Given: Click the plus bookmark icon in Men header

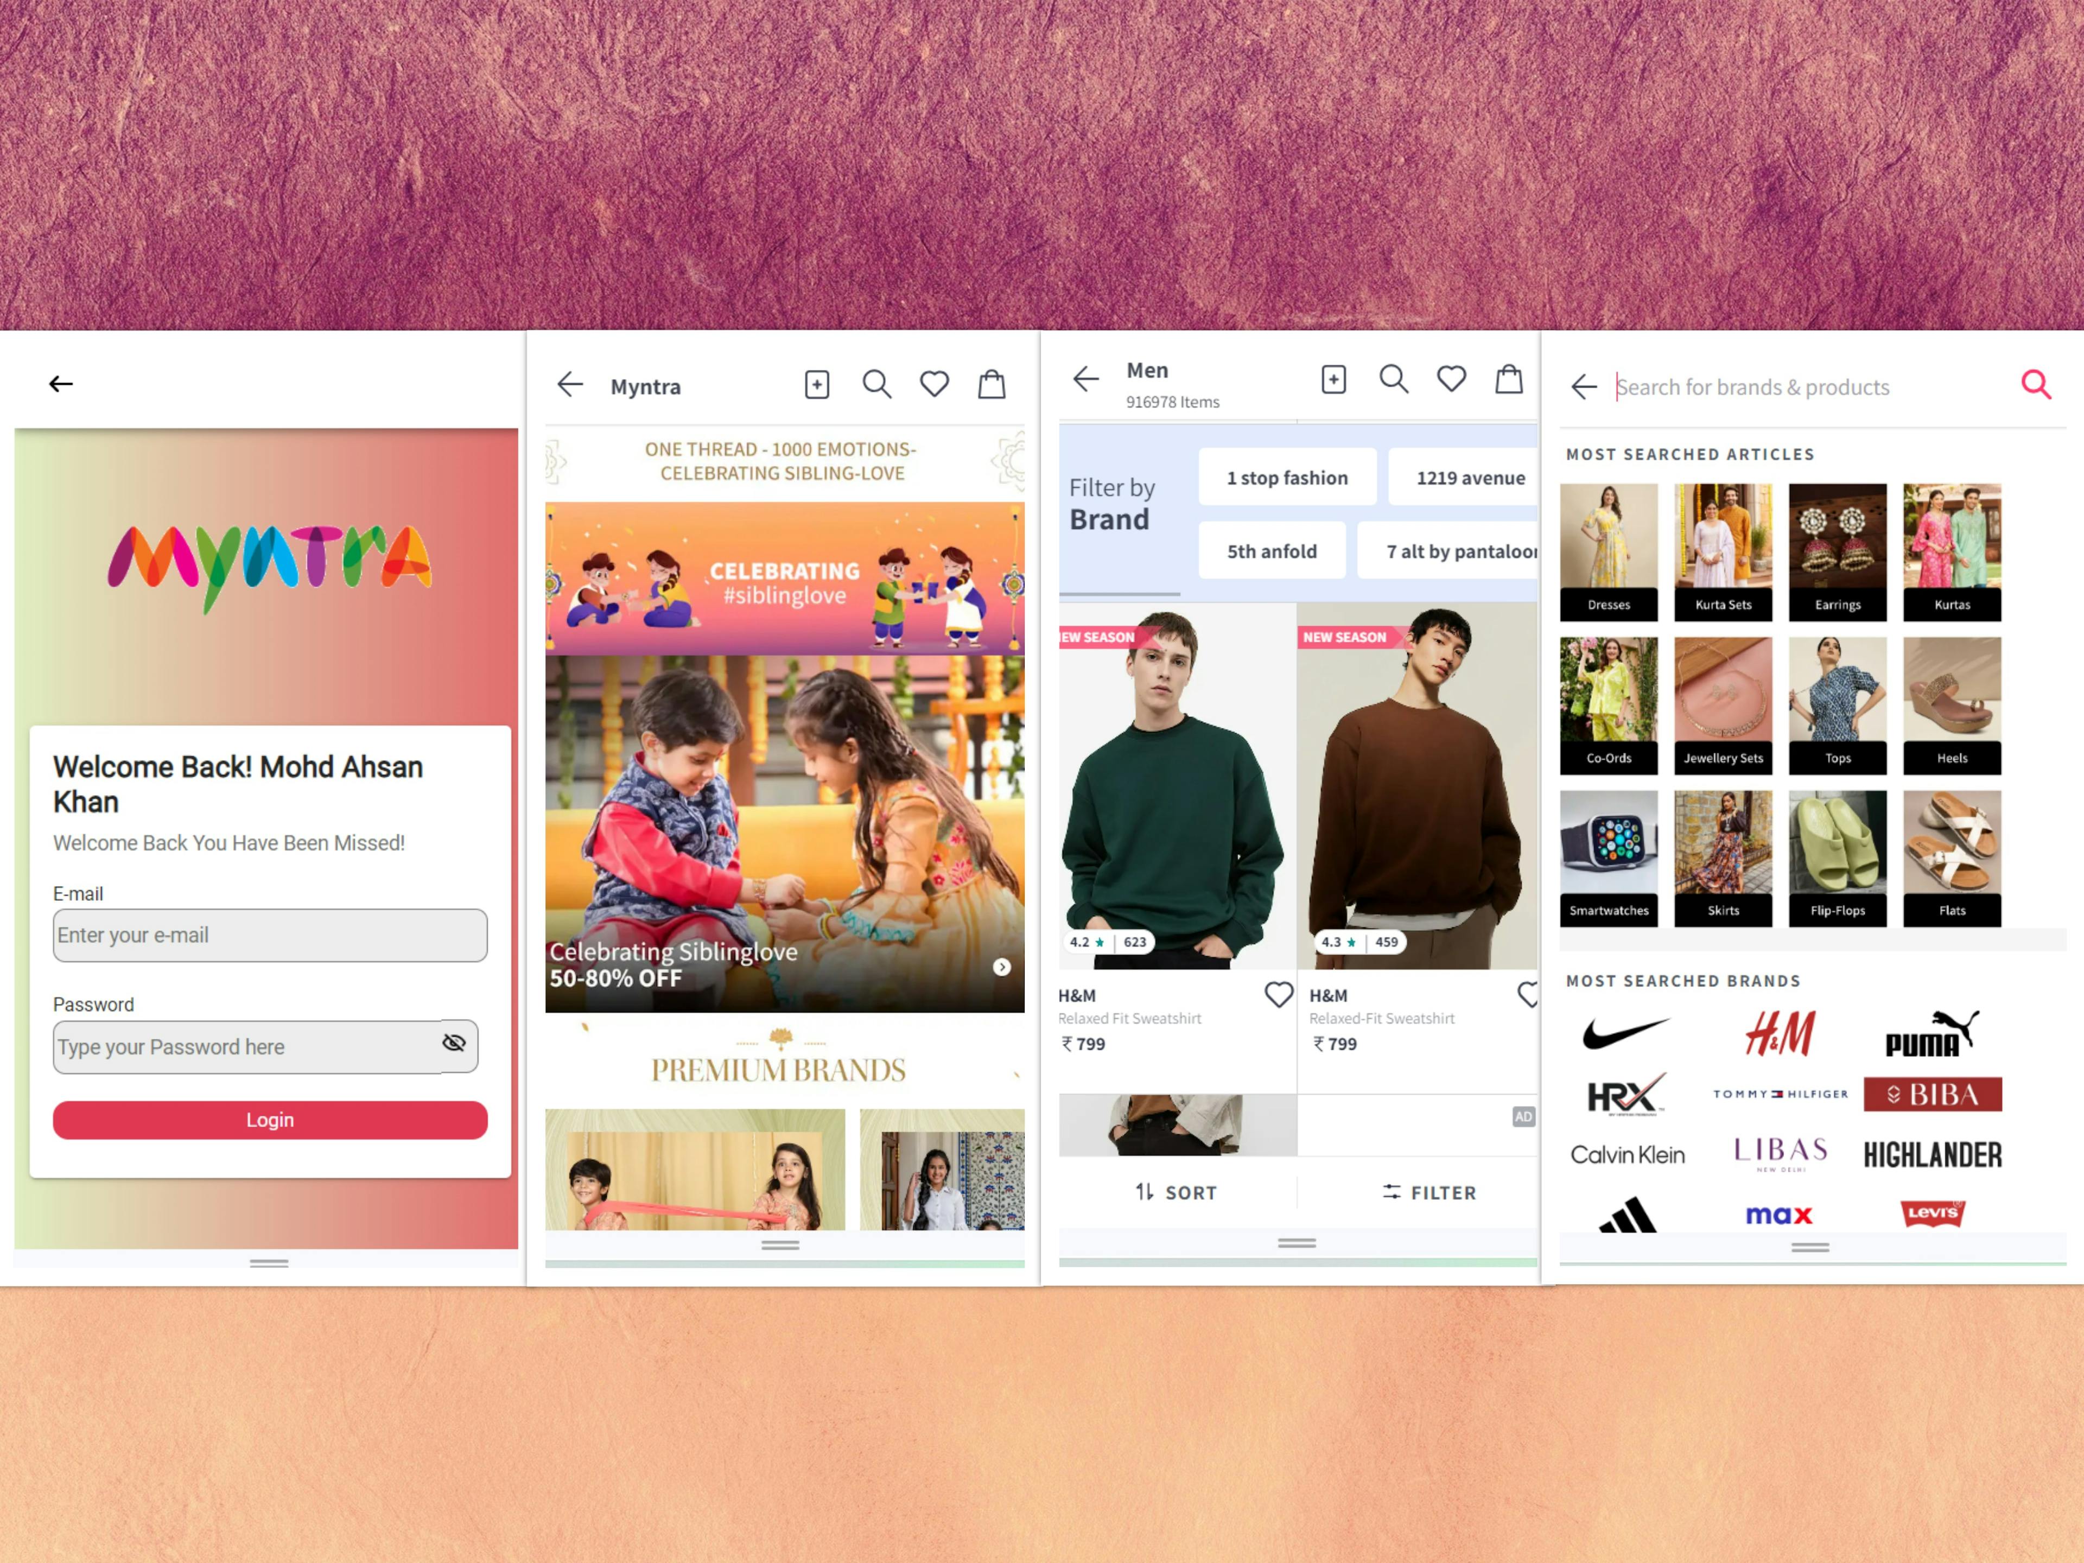Looking at the screenshot, I should (x=1333, y=380).
